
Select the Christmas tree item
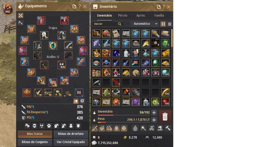pos(106,92)
